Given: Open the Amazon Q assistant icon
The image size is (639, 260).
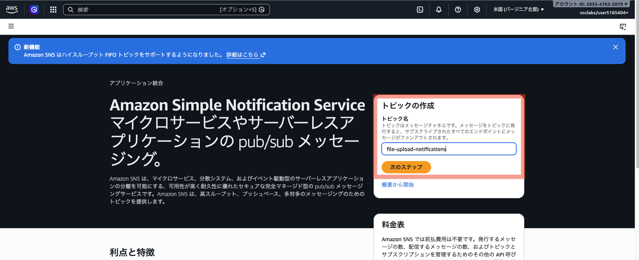Looking at the screenshot, I should pos(34,10).
